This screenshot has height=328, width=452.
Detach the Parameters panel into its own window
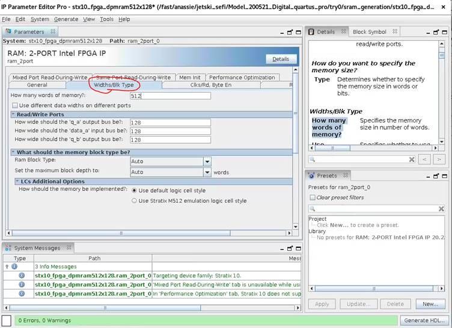click(x=289, y=31)
